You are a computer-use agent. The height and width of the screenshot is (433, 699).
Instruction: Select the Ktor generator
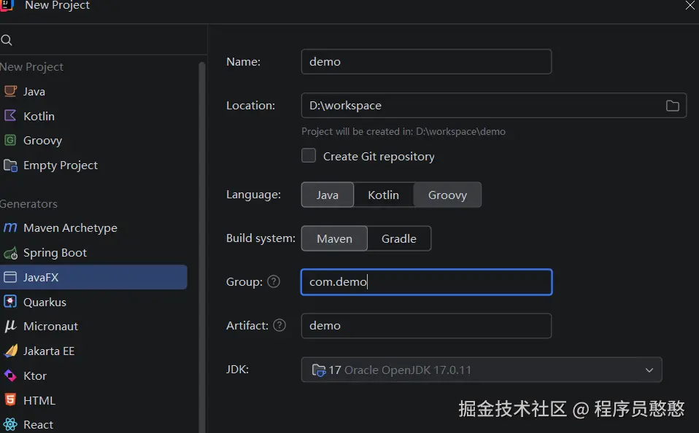click(x=93, y=375)
